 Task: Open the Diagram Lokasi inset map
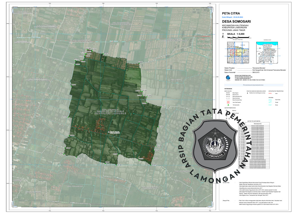pos(267,52)
